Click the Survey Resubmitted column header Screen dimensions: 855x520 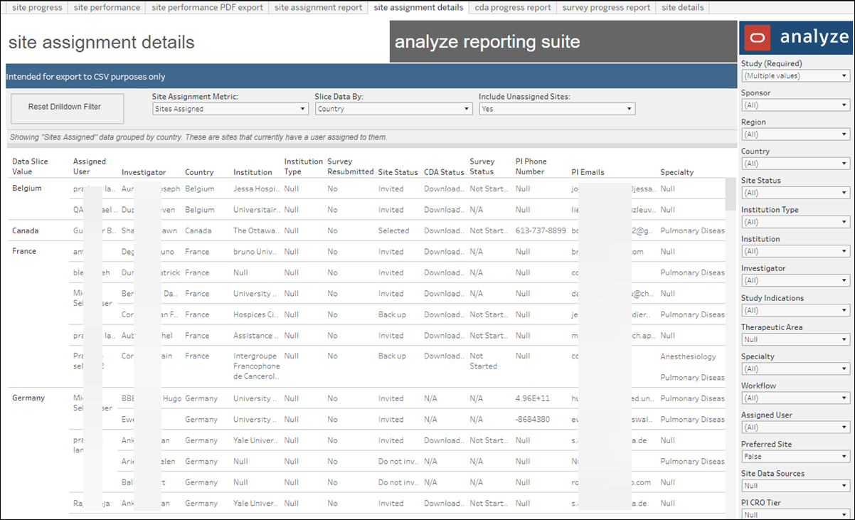pyautogui.click(x=351, y=166)
